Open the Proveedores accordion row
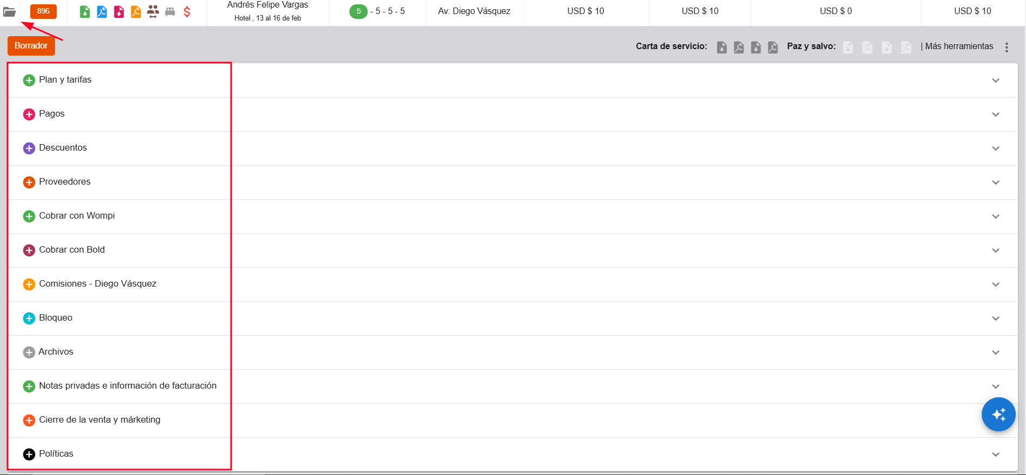1026x475 pixels. point(65,182)
